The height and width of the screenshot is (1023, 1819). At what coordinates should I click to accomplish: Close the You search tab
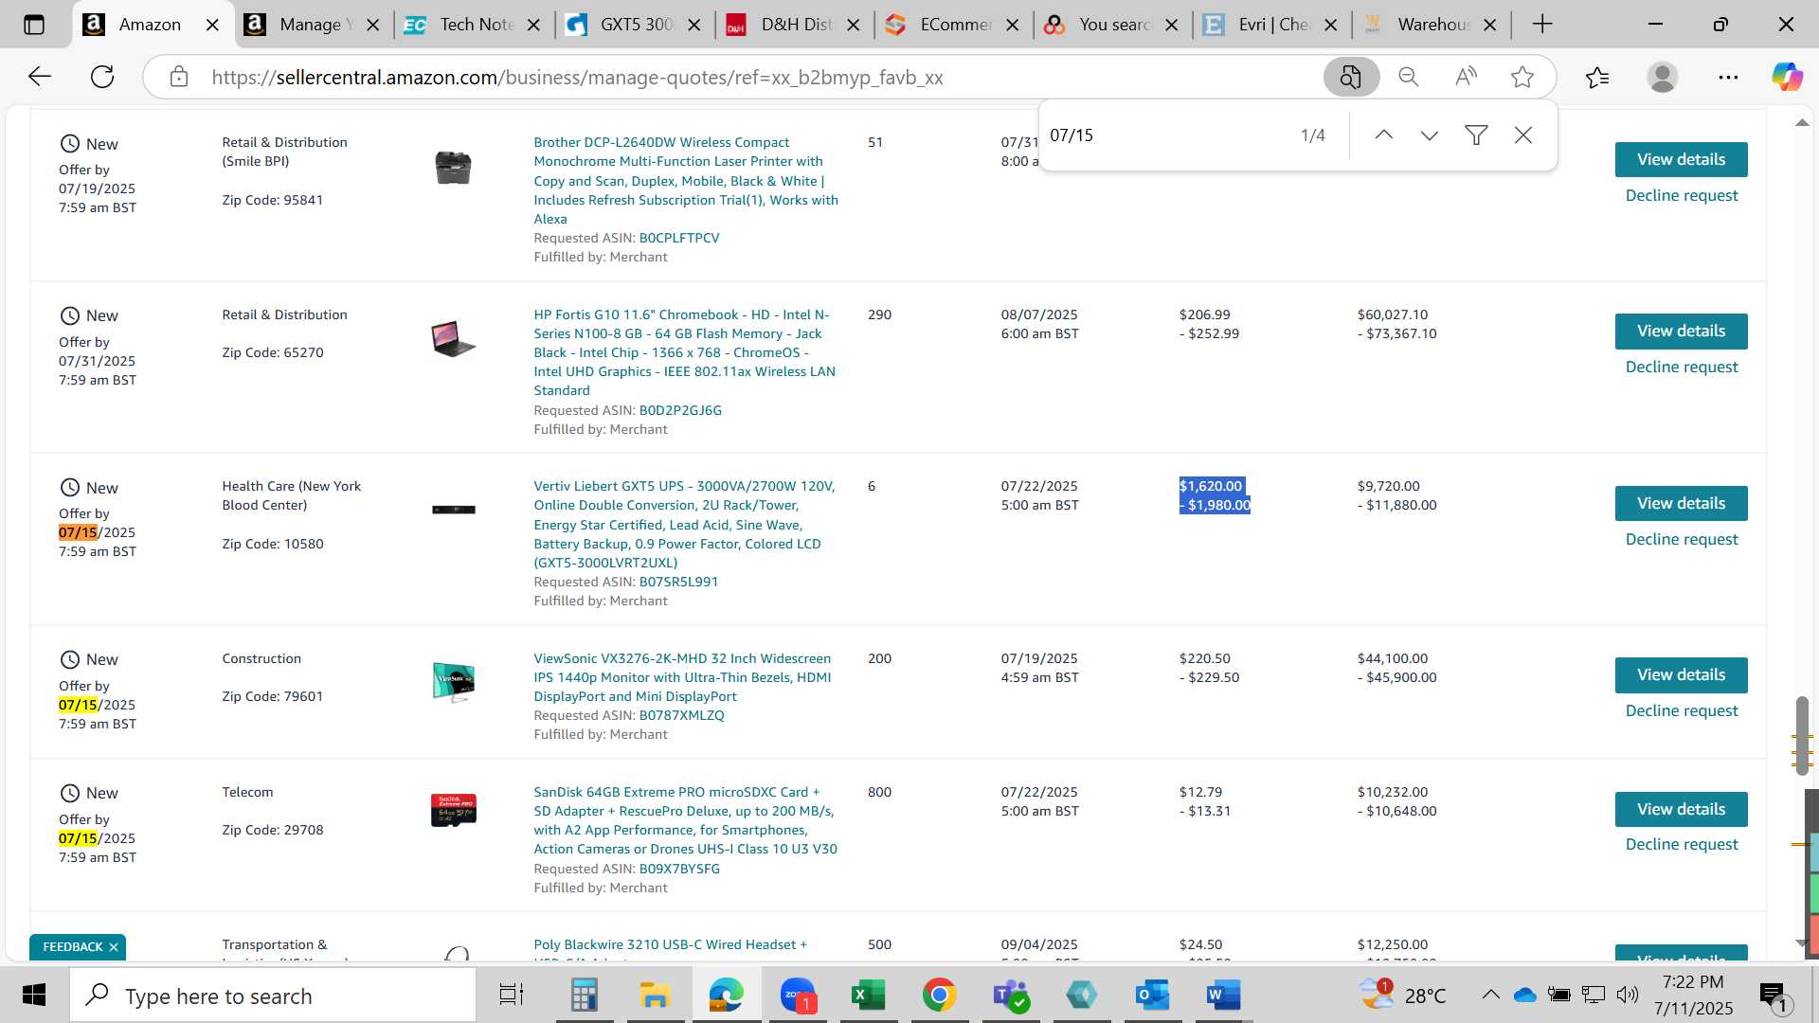coord(1172,25)
